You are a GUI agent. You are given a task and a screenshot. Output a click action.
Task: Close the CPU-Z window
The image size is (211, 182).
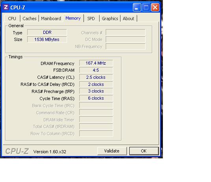pos(155,7)
